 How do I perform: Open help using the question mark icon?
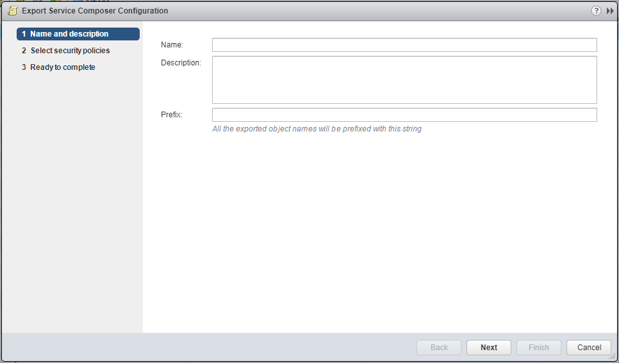pyautogui.click(x=596, y=11)
